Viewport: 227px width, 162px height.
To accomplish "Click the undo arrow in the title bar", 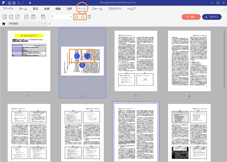I will point(18,3).
